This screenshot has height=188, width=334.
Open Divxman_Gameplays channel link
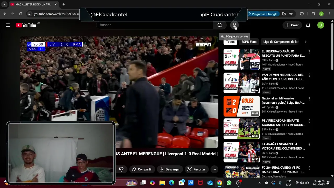(274, 177)
